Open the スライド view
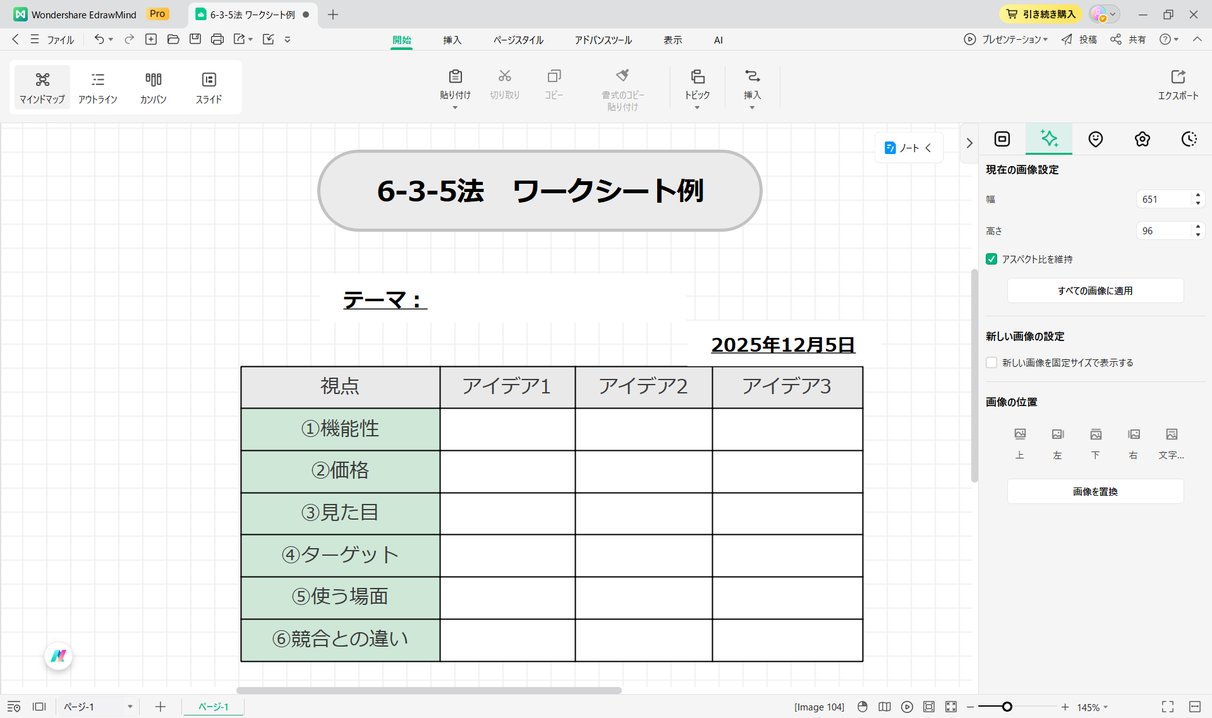1212x718 pixels. [209, 87]
